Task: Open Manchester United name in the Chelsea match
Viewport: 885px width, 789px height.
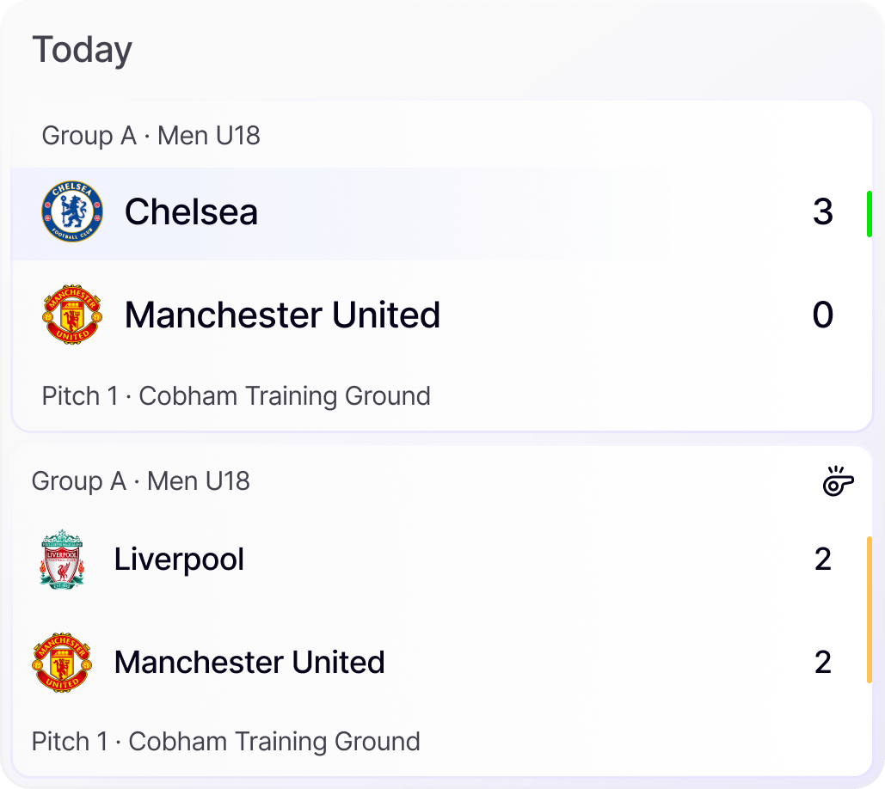Action: [x=282, y=315]
